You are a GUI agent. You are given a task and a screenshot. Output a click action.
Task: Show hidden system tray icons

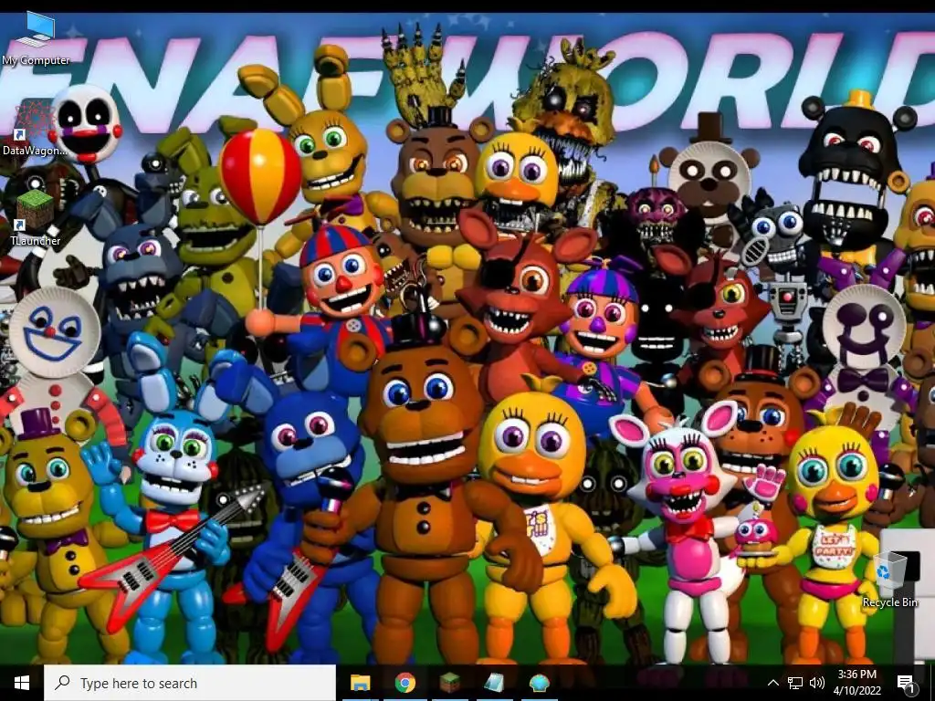pos(772,683)
